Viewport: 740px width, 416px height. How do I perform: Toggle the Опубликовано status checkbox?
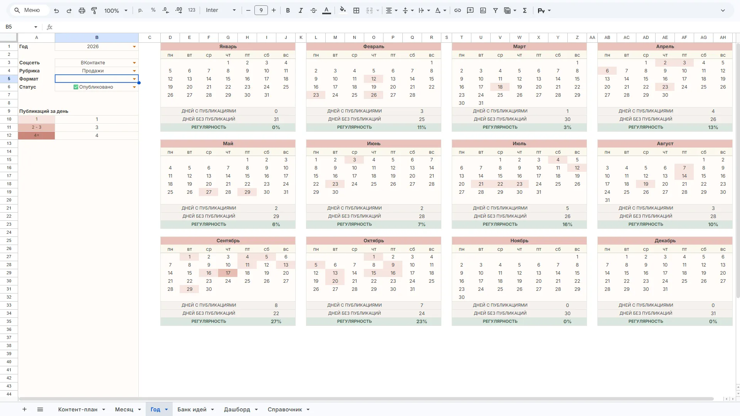pos(76,87)
